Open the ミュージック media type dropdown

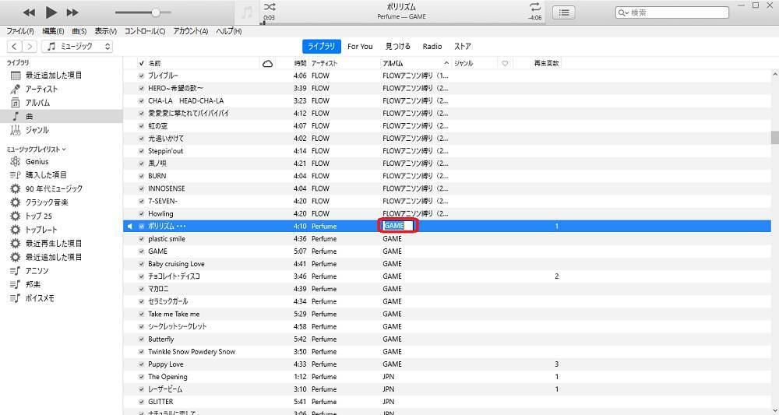click(x=79, y=47)
